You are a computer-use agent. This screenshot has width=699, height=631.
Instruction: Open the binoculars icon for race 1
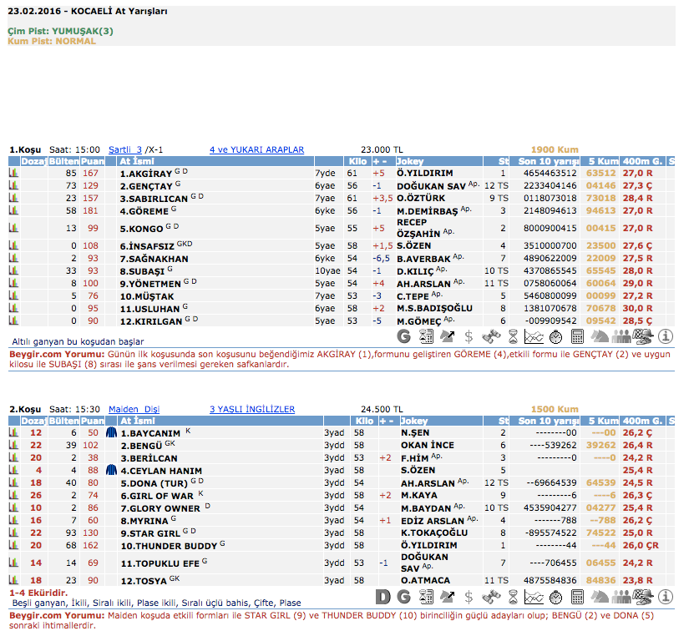point(490,337)
